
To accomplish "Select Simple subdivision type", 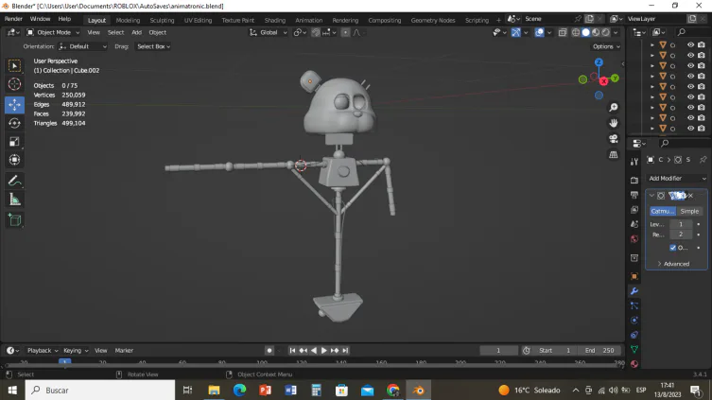I will [x=689, y=211].
